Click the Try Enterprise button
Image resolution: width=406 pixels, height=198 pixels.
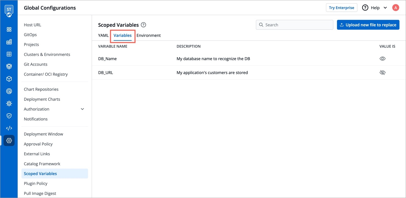pos(341,8)
